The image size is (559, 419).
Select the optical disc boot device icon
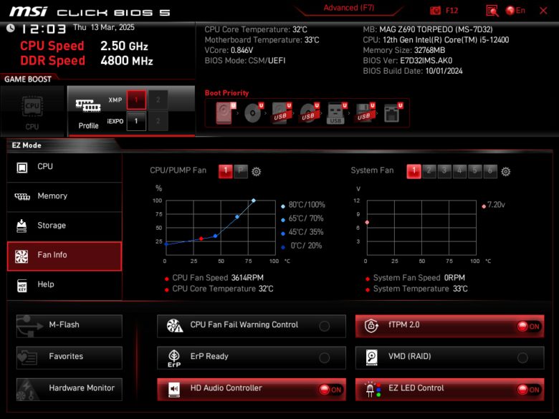tap(253, 113)
